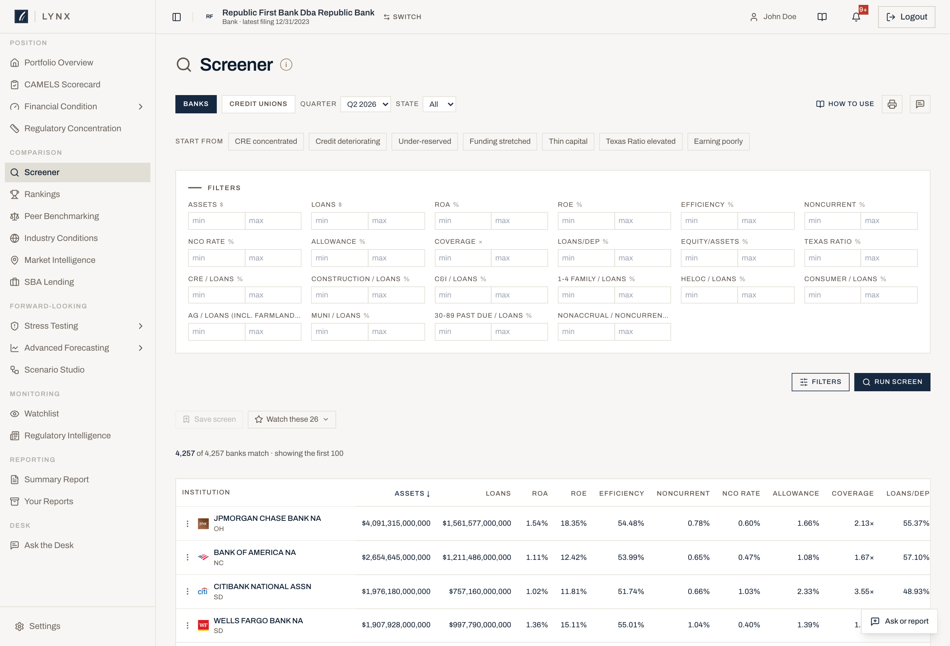This screenshot has width=950, height=646.
Task: Open Scenario Studio
Action: [x=78, y=369]
